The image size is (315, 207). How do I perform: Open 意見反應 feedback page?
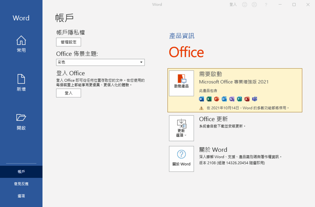[21, 184]
